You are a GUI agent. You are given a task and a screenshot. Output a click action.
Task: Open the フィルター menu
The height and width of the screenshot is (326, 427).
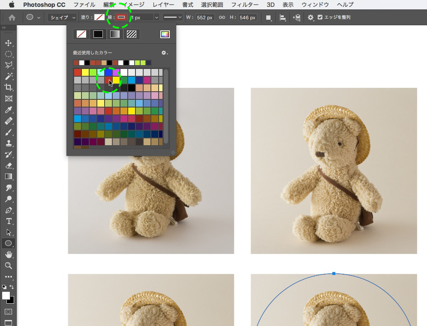point(244,5)
